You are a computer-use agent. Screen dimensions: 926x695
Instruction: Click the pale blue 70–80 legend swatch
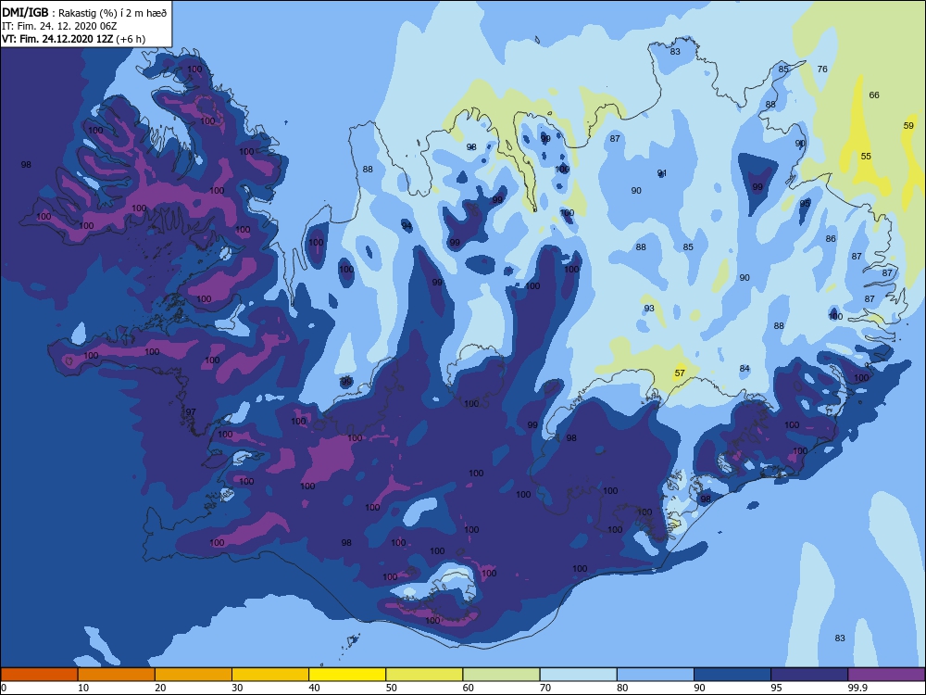[579, 675]
